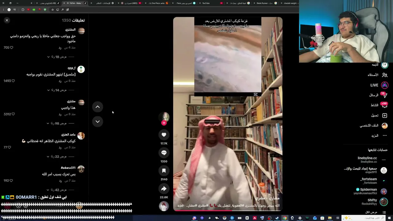The height and width of the screenshot is (221, 393).
Task: Reply to the RubasA511 comment
Action: (60, 181)
